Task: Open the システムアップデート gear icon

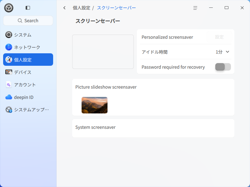Action: pyautogui.click(x=9, y=110)
